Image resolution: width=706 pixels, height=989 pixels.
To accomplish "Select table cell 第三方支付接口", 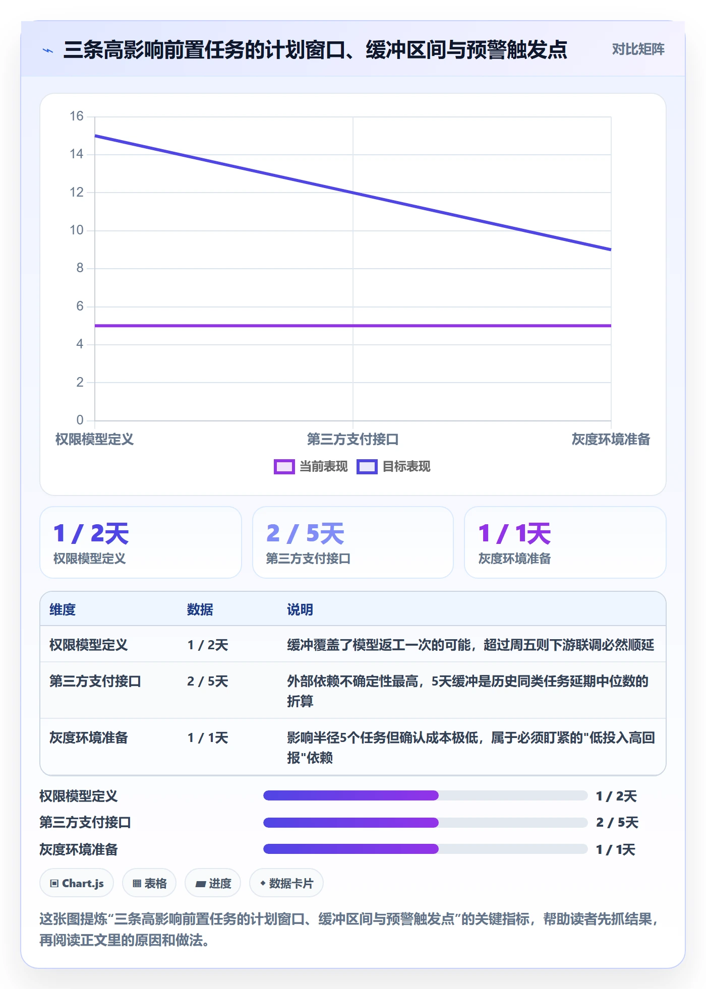I will click(x=95, y=682).
